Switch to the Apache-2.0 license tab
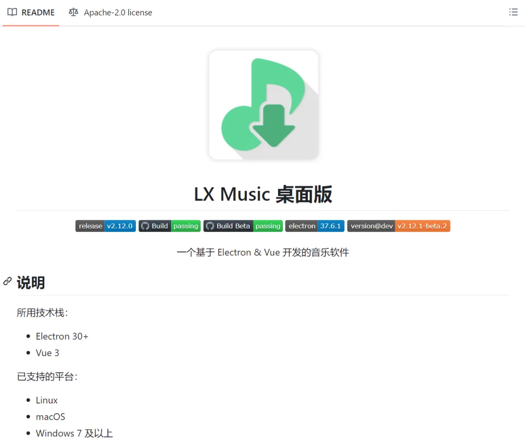The image size is (525, 446). tap(110, 13)
